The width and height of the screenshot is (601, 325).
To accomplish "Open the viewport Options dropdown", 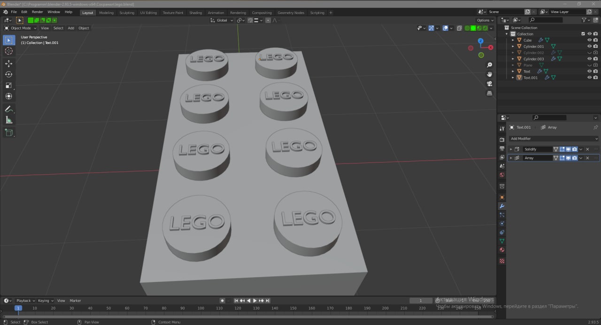I will click(485, 20).
